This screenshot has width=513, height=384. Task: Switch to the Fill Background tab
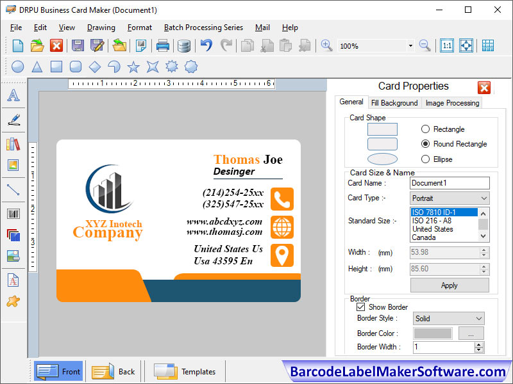click(x=394, y=103)
